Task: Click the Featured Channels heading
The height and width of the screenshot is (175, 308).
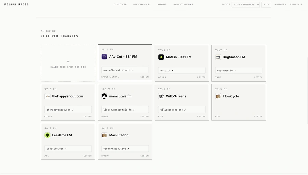Action: (60, 36)
